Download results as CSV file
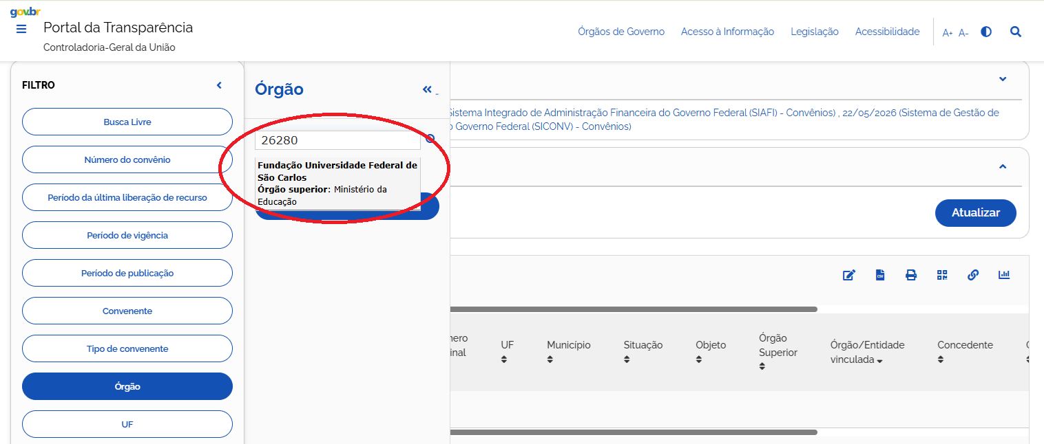 pyautogui.click(x=880, y=275)
